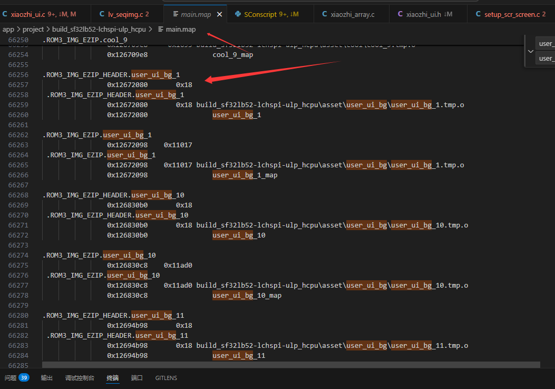
Task: Click '0x126709e8' address on line 66254
Action: (128, 54)
